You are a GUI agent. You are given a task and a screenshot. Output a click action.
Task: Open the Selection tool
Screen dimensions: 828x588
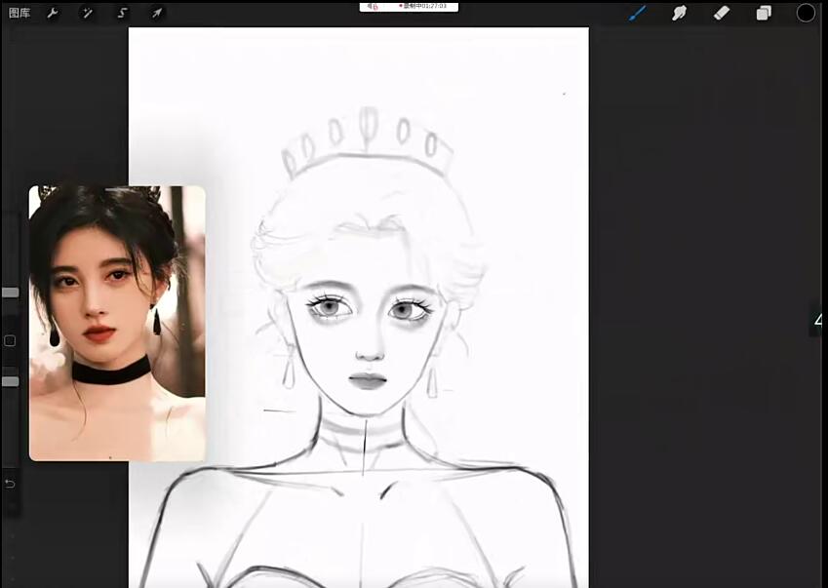(121, 13)
